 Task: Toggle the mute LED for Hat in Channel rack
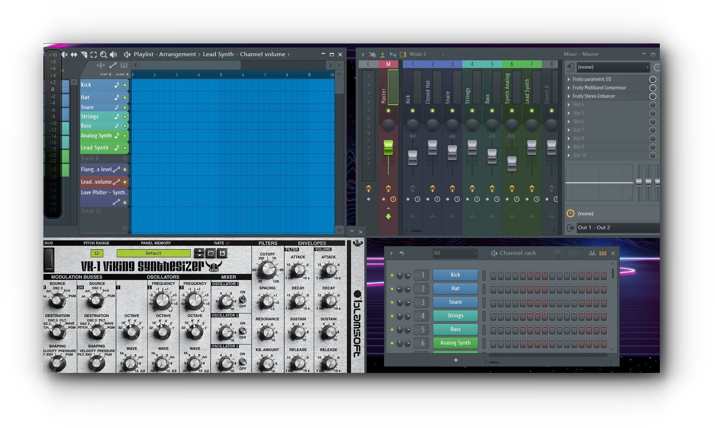click(x=393, y=288)
